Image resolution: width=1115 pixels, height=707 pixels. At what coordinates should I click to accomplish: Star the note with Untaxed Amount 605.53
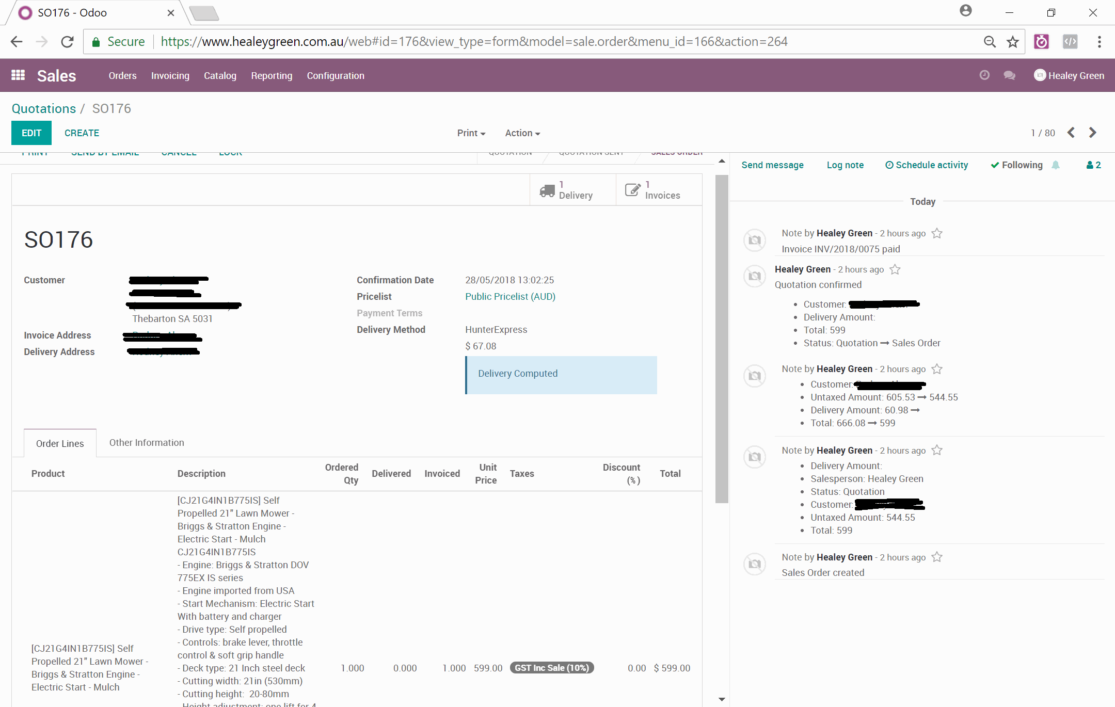937,369
